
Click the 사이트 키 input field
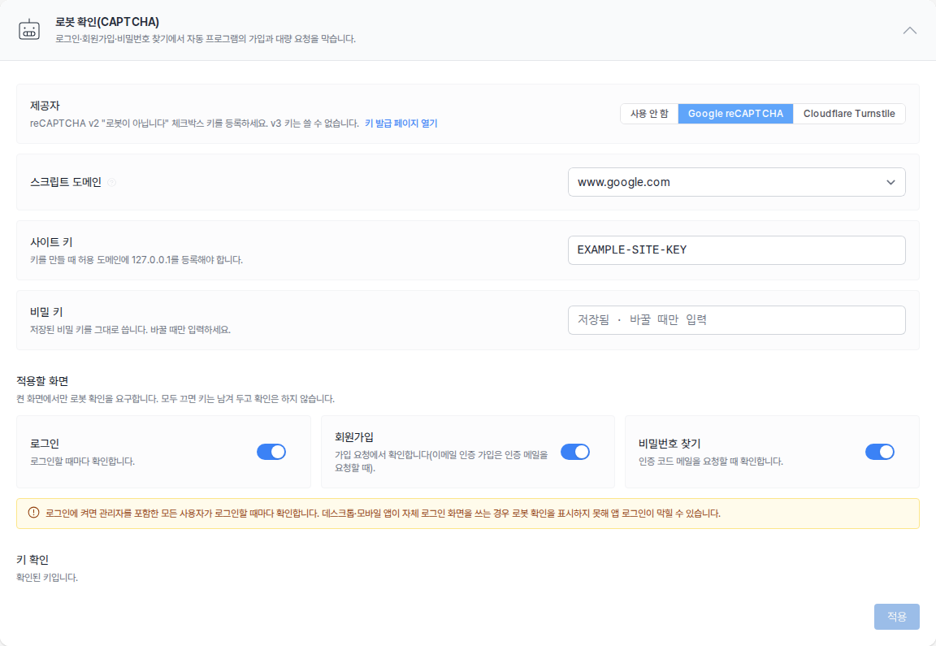pos(737,250)
